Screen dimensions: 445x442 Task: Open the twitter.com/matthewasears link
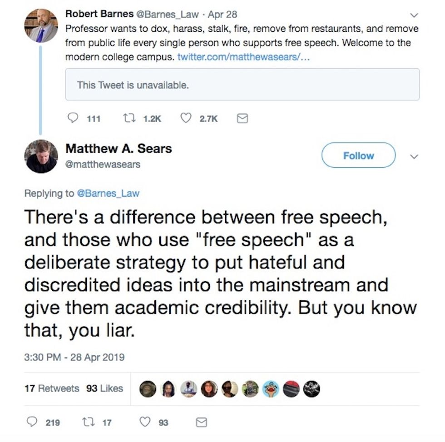click(243, 58)
